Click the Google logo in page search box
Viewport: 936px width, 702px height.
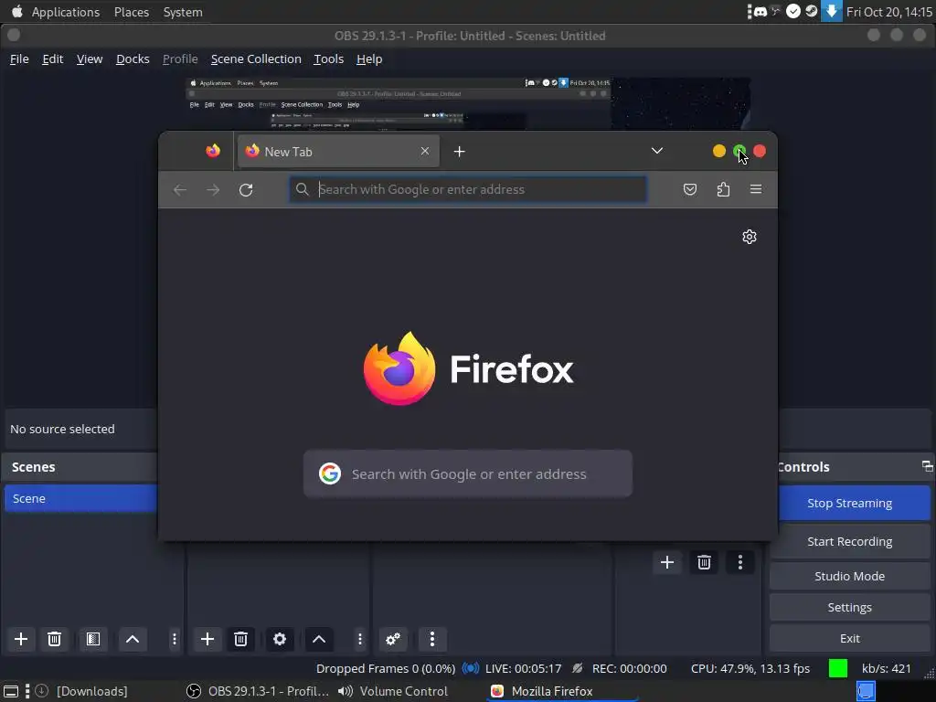click(x=329, y=474)
